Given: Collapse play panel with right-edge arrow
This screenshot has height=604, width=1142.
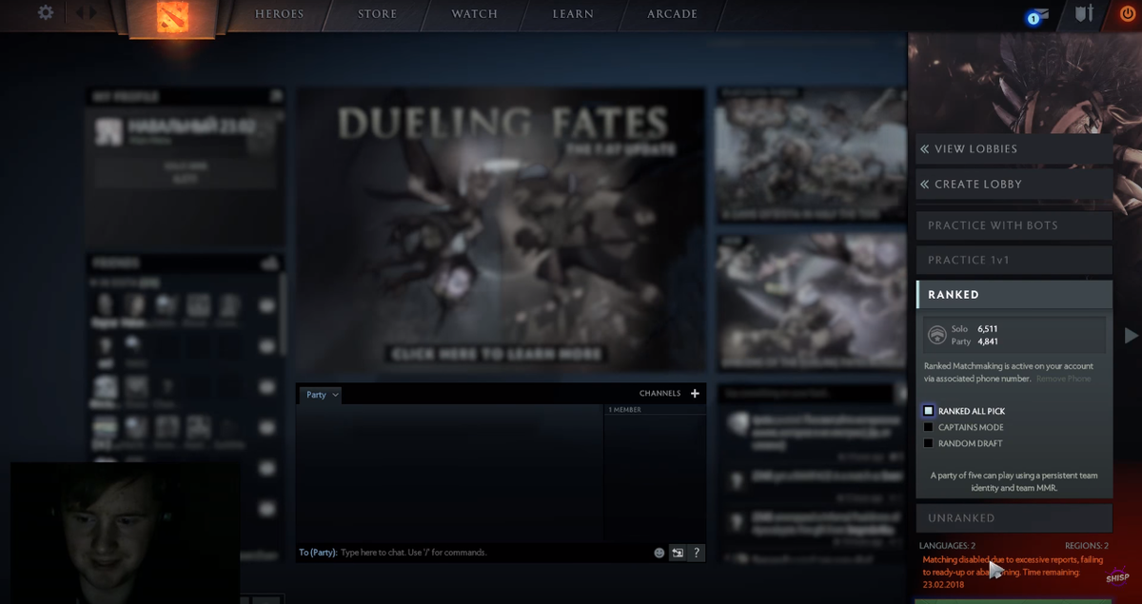Looking at the screenshot, I should [1131, 335].
